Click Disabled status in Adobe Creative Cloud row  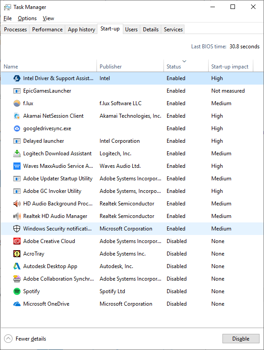pos(176,241)
